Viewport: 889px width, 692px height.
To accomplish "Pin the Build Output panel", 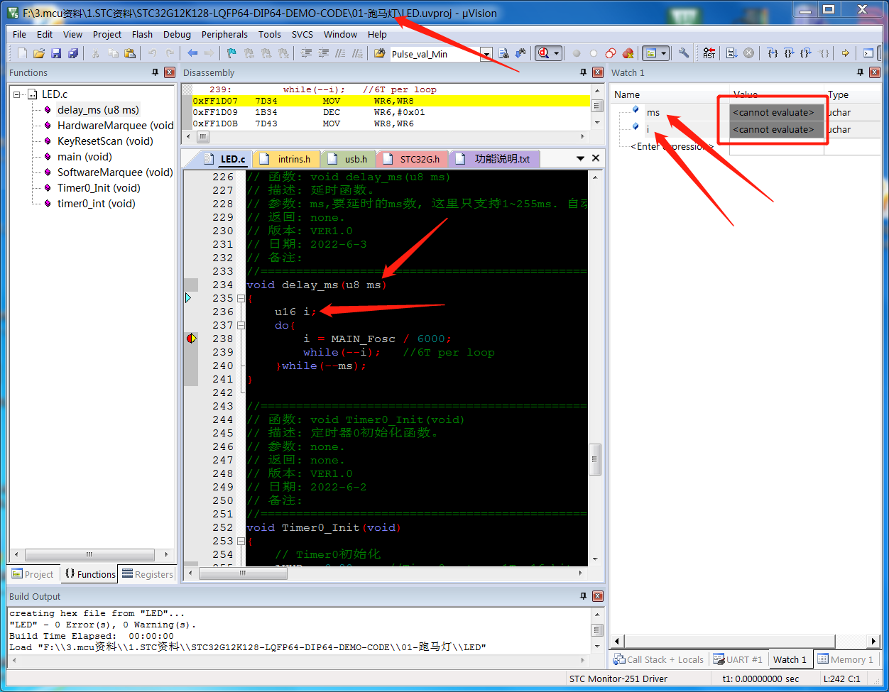I will [x=584, y=596].
